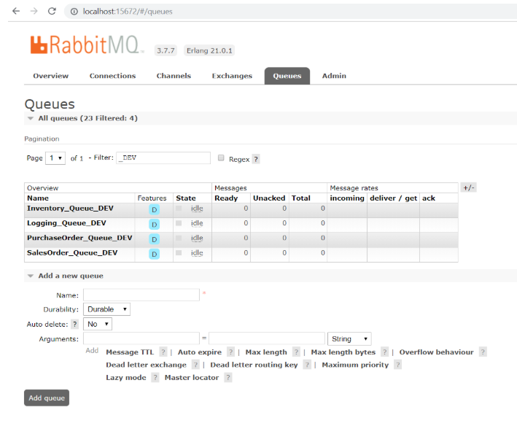Switch to the Admin tab
This screenshot has height=442, width=517.
334,76
